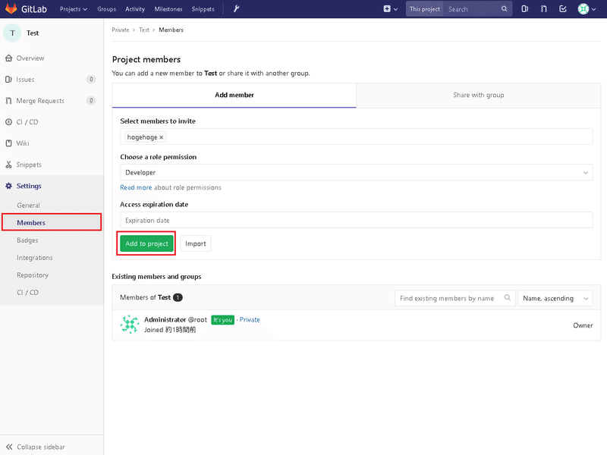Open the admin area wrench icon
The height and width of the screenshot is (455, 607).
pos(236,8)
